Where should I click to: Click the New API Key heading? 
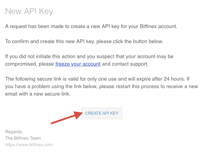click(29, 11)
